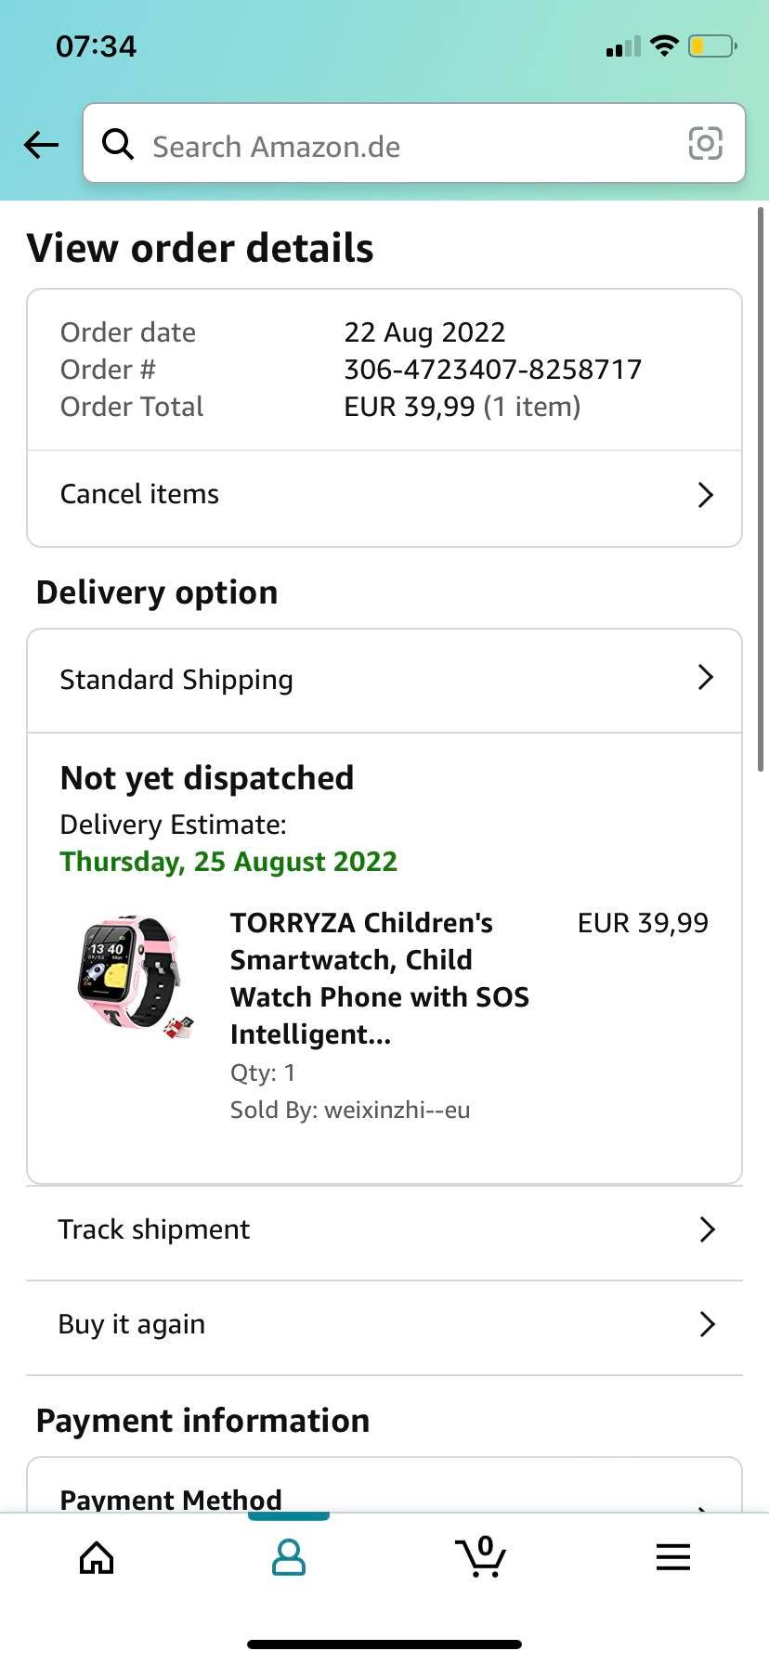Tap the pink smartwatch product thumbnail

133,975
